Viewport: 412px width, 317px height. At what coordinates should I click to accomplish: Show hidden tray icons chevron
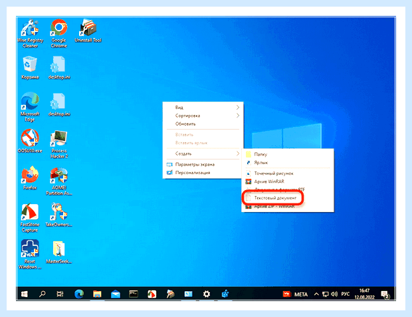point(316,294)
